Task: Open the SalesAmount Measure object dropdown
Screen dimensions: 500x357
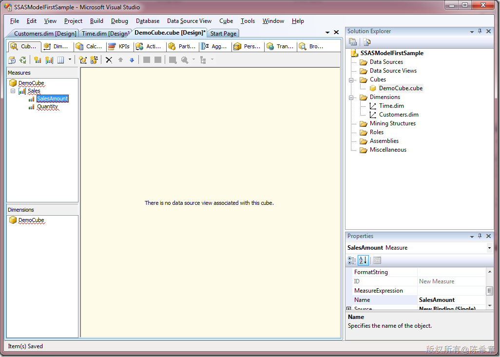Action: tap(489, 248)
